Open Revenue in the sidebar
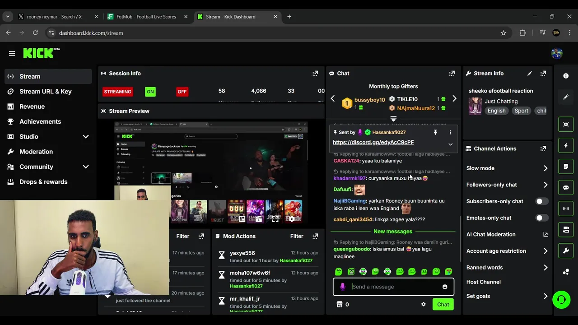 [x=48, y=107]
